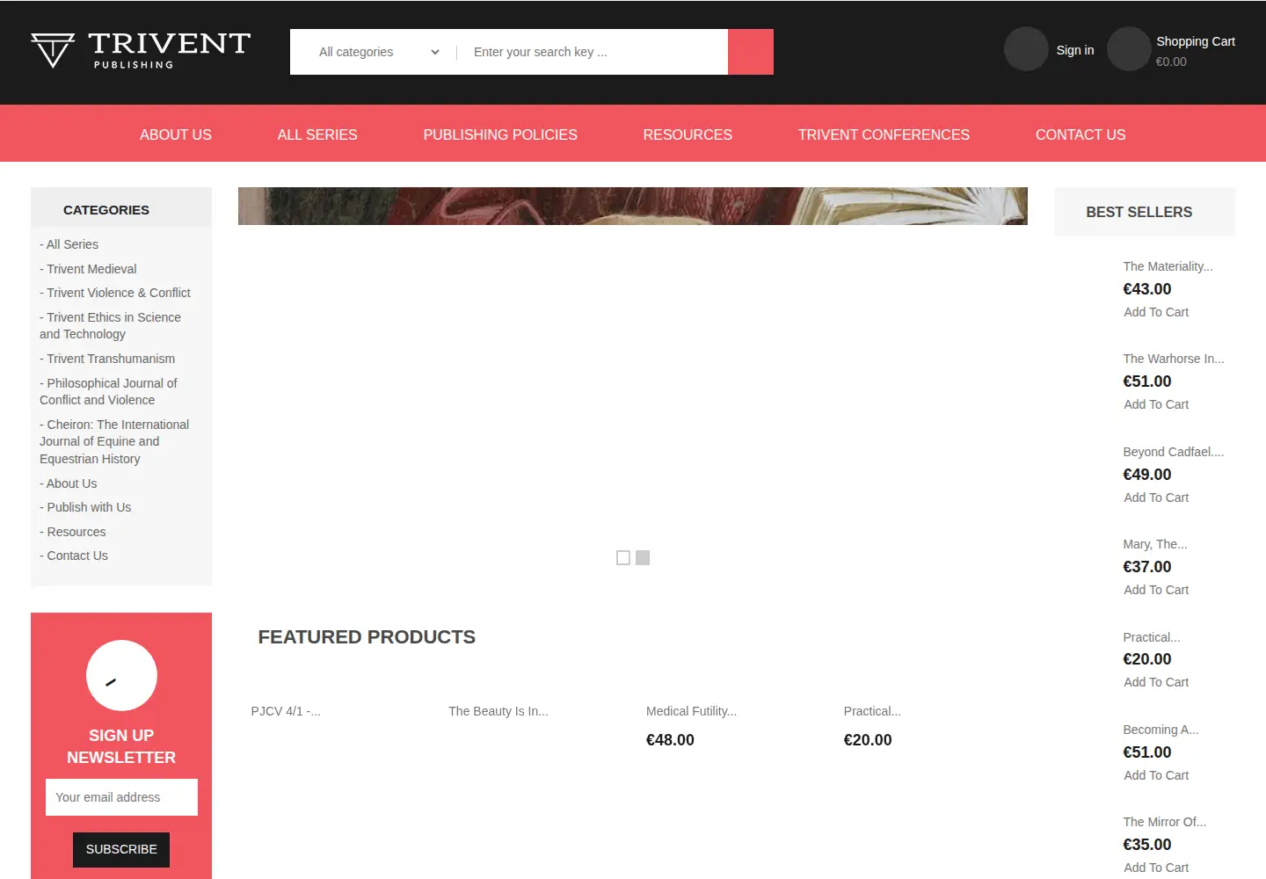Viewport: 1266px width, 879px height.
Task: Switch to the first slider dot
Action: coord(623,558)
